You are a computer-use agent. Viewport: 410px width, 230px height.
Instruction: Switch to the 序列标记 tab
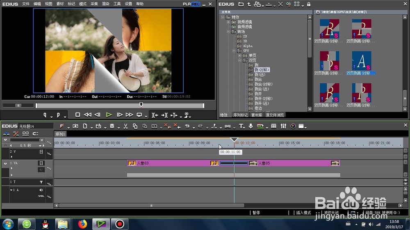click(240, 115)
